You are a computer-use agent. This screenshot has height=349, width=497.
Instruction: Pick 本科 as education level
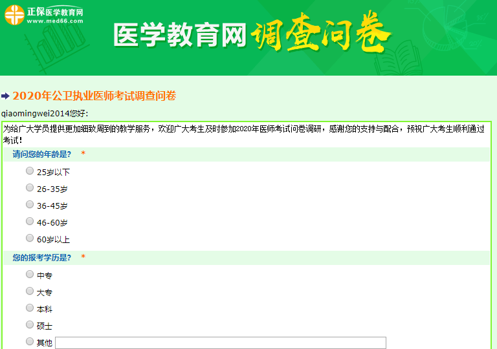tap(30, 308)
